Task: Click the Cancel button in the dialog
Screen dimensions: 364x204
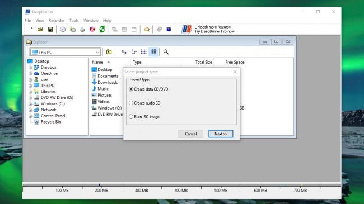Action: pyautogui.click(x=190, y=134)
